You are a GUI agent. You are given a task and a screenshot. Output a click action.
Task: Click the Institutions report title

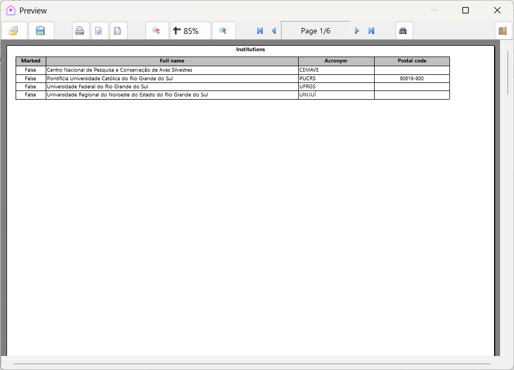click(250, 49)
